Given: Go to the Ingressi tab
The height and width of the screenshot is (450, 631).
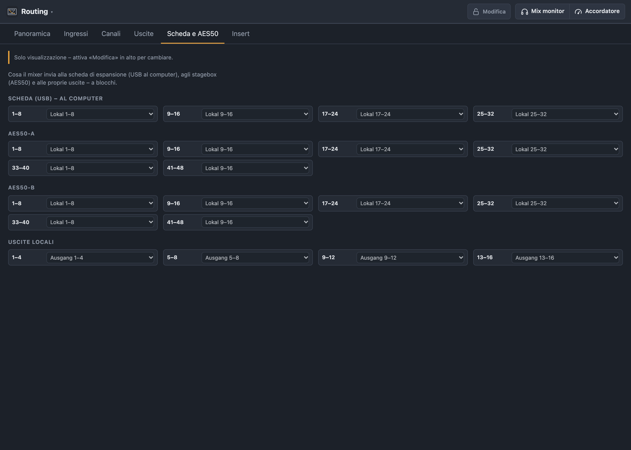Looking at the screenshot, I should pyautogui.click(x=76, y=34).
